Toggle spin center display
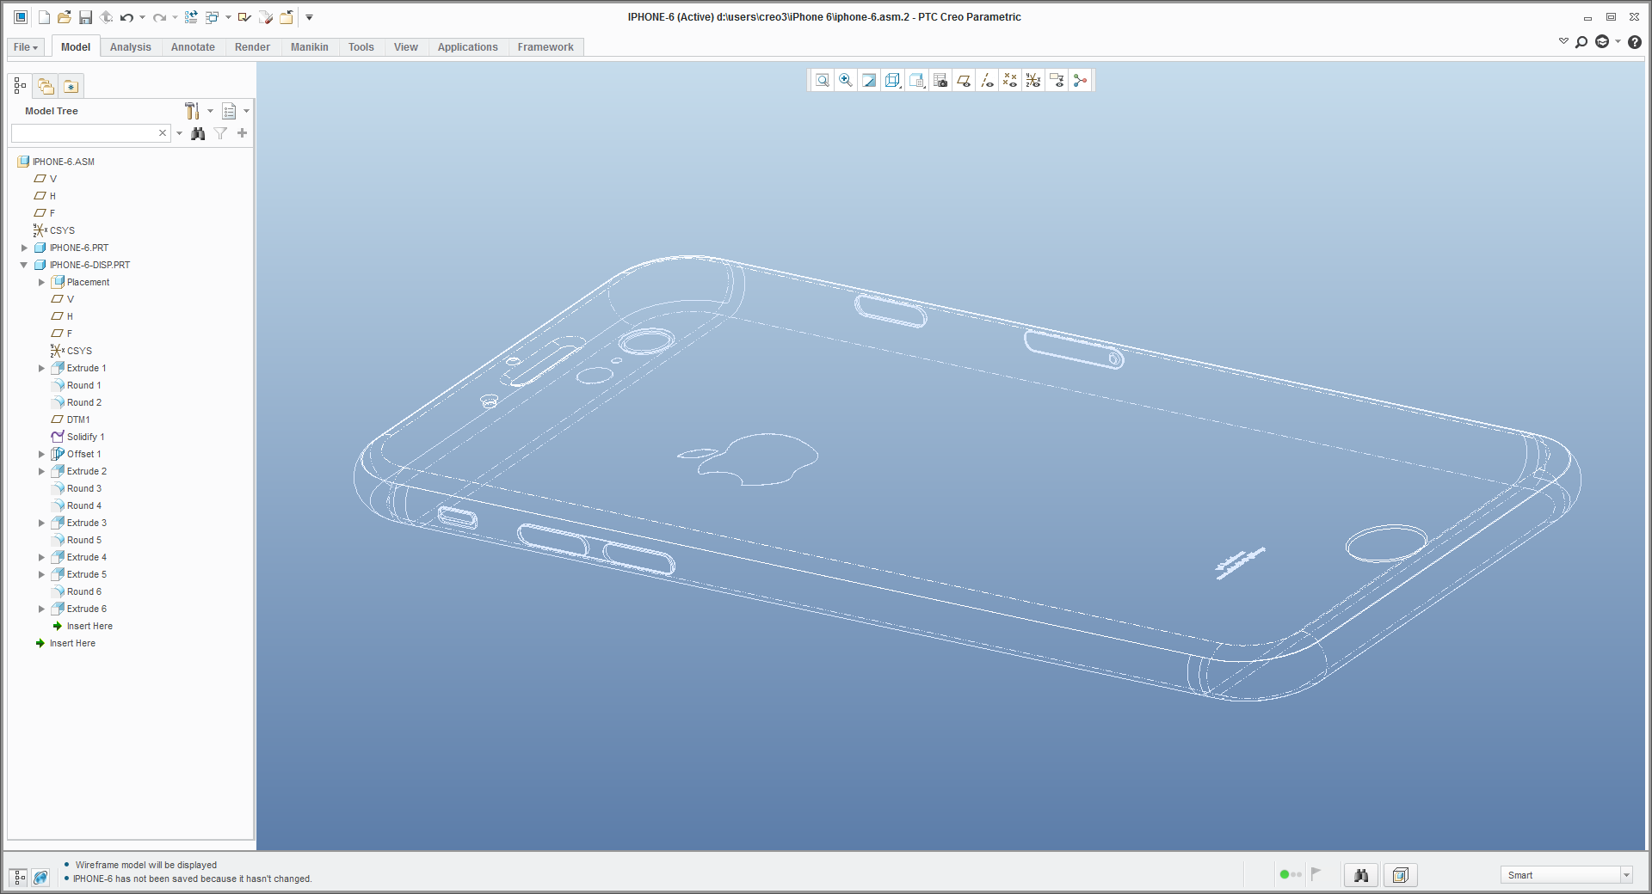1652x894 pixels. (1080, 80)
